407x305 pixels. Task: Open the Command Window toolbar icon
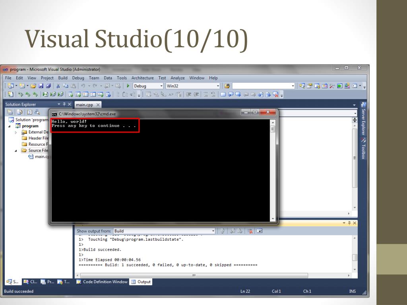(355, 86)
